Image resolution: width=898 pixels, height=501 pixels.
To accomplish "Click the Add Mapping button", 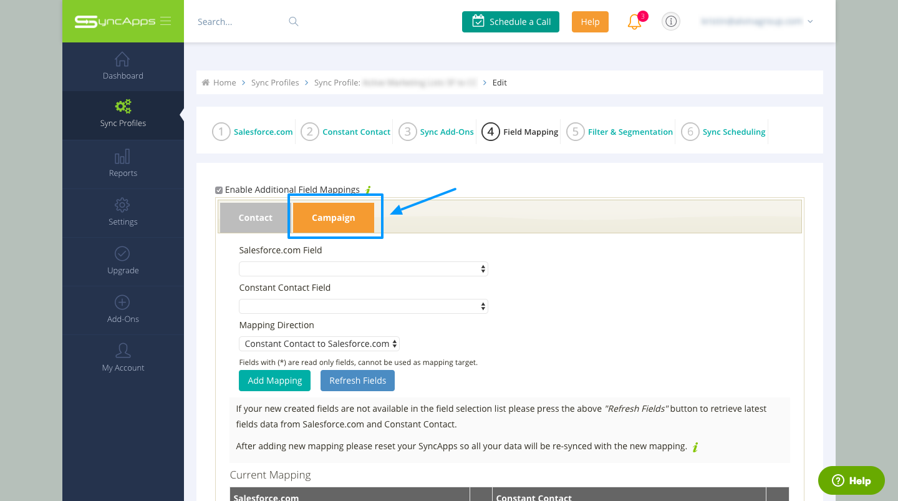I will [275, 381].
